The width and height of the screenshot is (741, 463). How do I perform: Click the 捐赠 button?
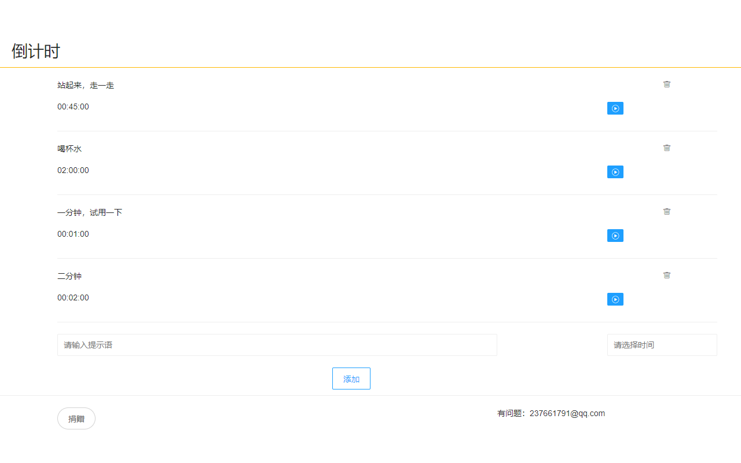[x=76, y=418]
